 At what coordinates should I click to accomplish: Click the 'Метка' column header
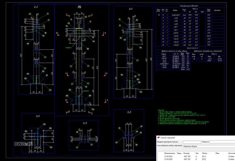click(205, 153)
